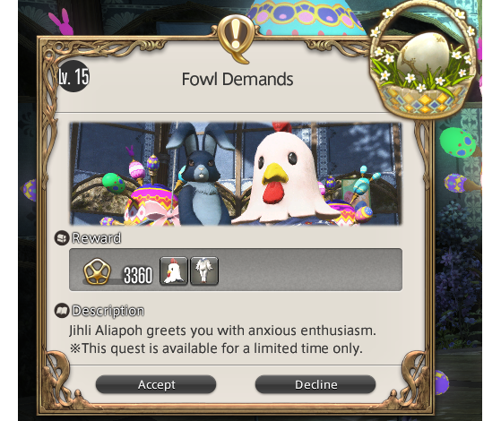This screenshot has height=421, width=501.
Task: Click the Description section book icon
Action: coord(61,311)
